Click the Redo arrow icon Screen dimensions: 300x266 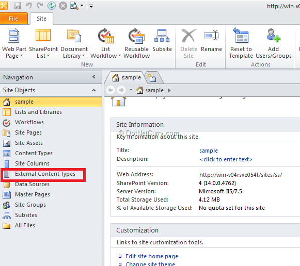pos(40,6)
